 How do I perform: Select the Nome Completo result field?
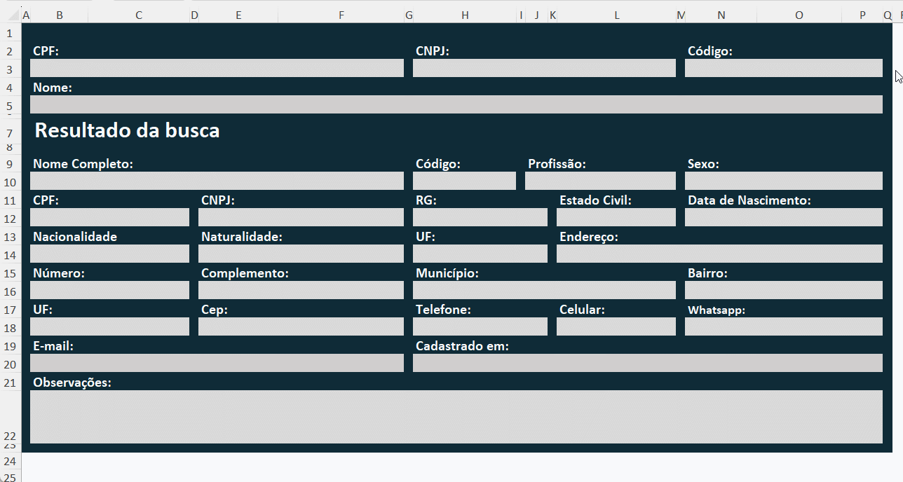(x=217, y=181)
